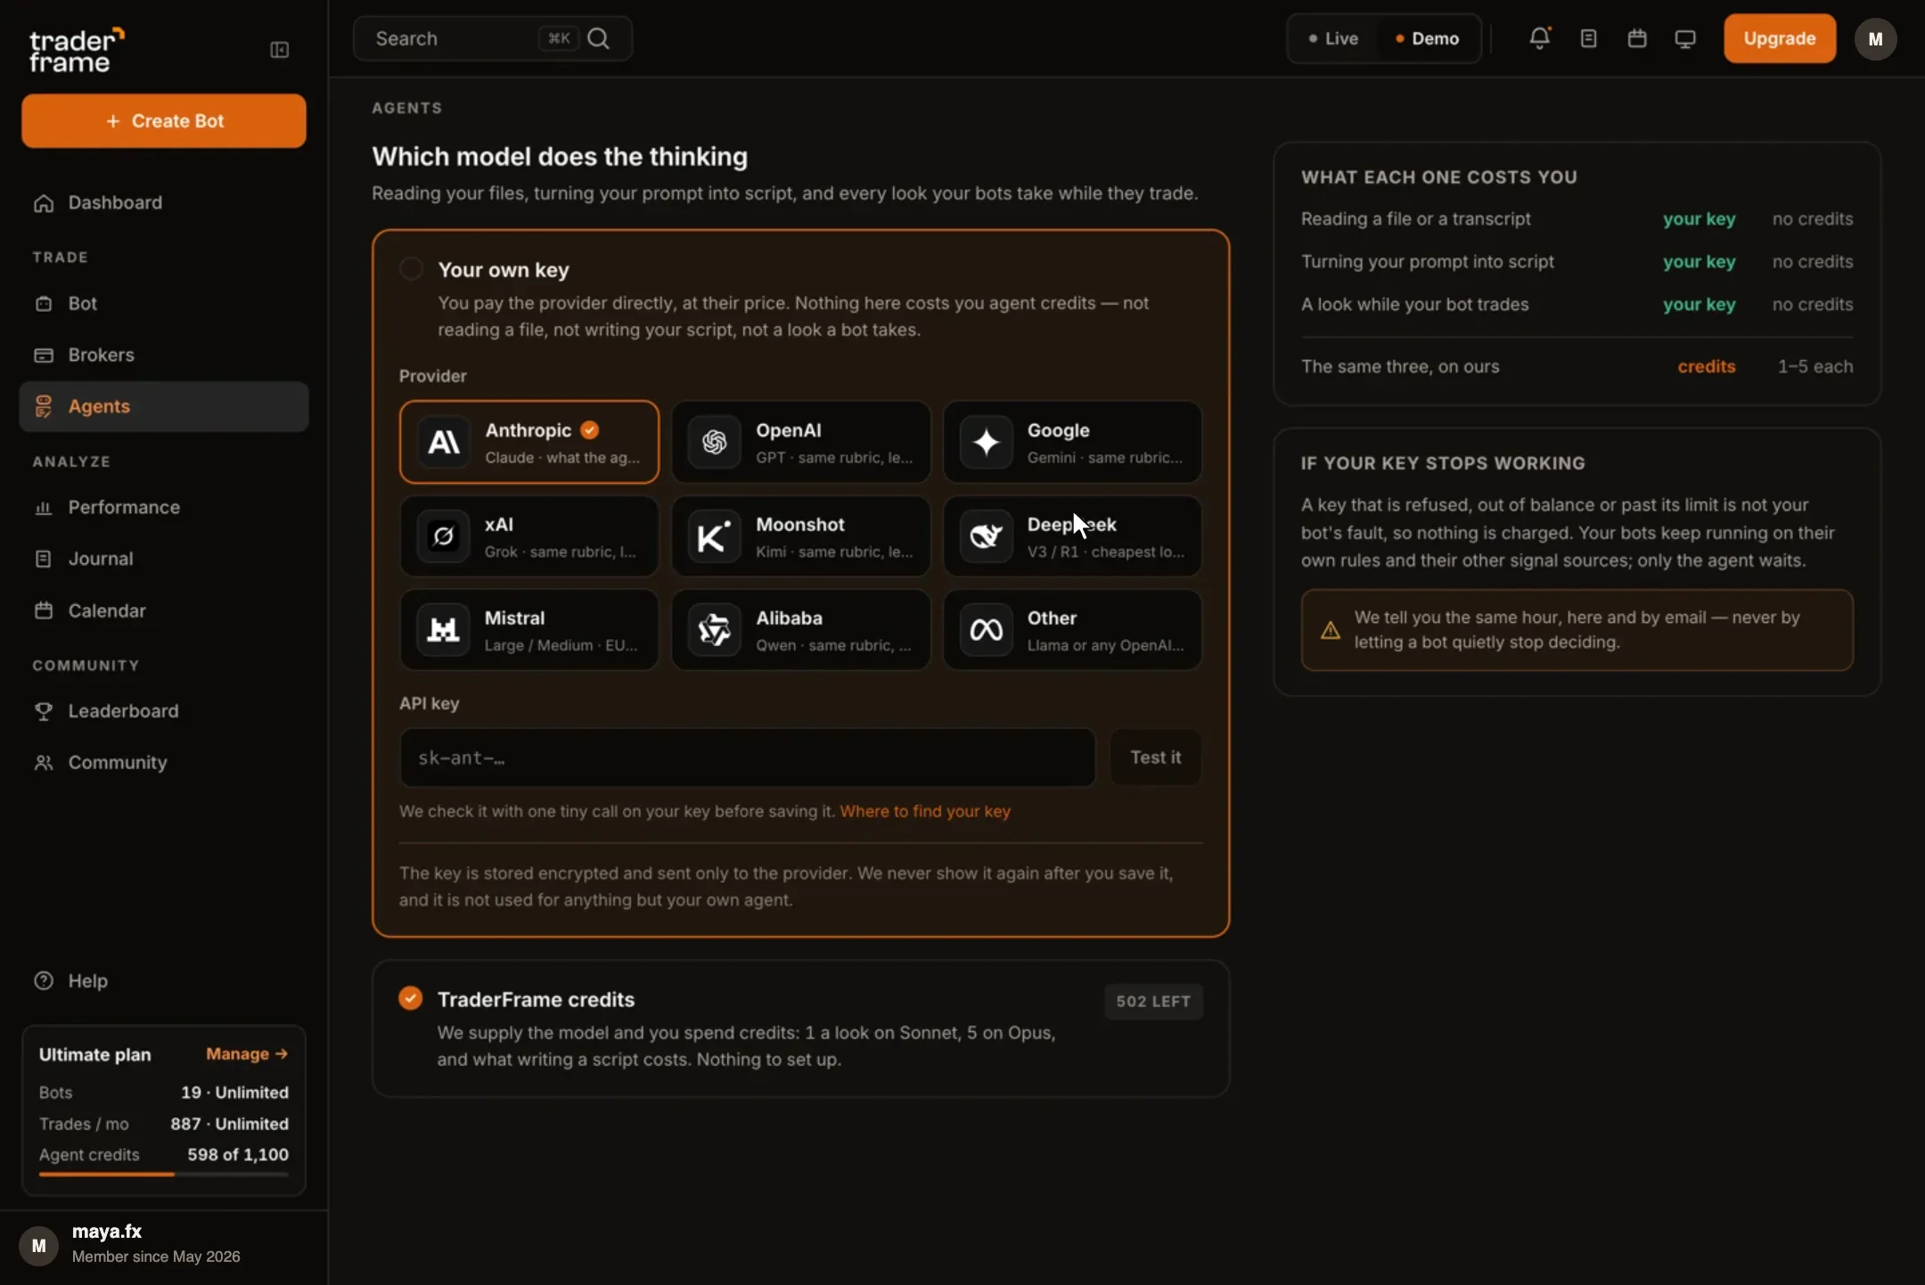Viewport: 1925px width, 1285px height.
Task: Click the 502 LEFT credits badge
Action: pyautogui.click(x=1153, y=1002)
